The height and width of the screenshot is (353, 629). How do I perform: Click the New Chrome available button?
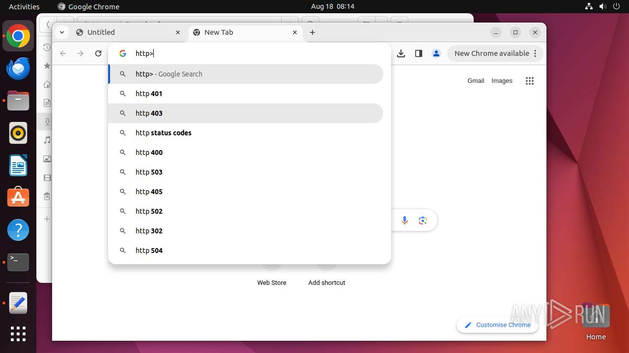495,53
